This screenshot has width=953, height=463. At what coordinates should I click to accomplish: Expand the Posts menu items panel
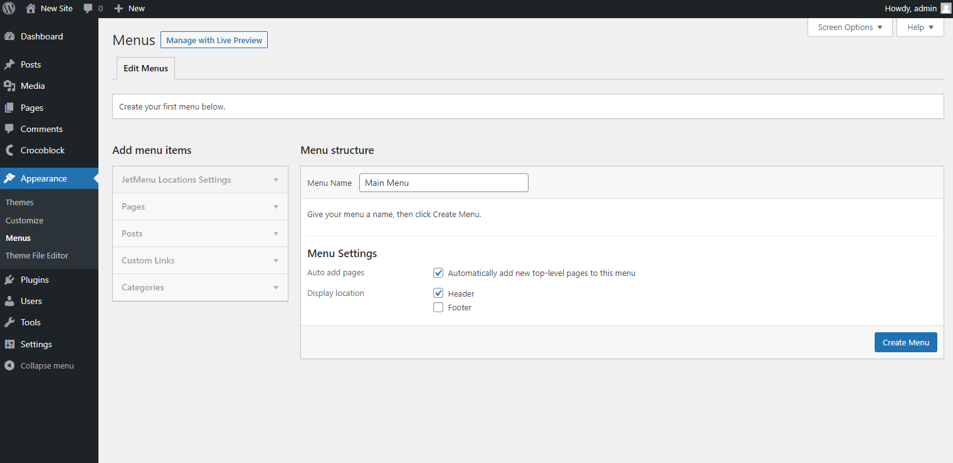point(200,233)
